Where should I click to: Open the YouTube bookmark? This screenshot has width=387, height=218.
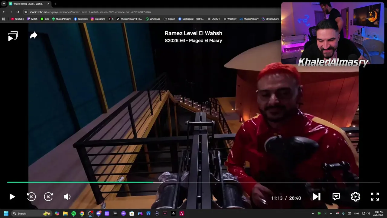click(x=17, y=19)
